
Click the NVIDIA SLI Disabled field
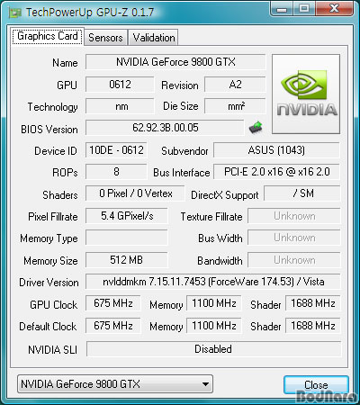[213, 349]
